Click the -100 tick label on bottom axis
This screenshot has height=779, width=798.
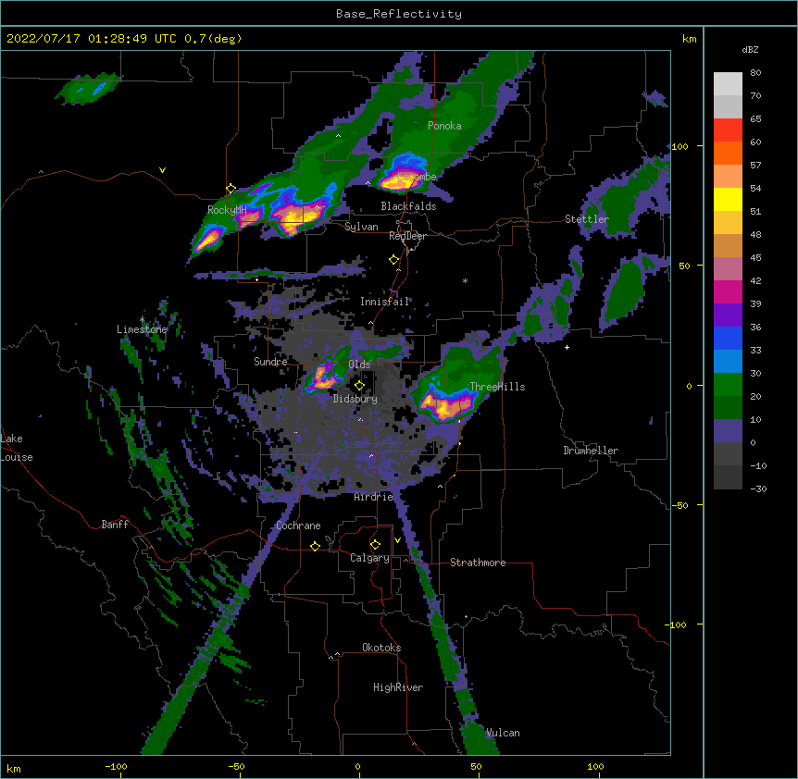pos(116,766)
